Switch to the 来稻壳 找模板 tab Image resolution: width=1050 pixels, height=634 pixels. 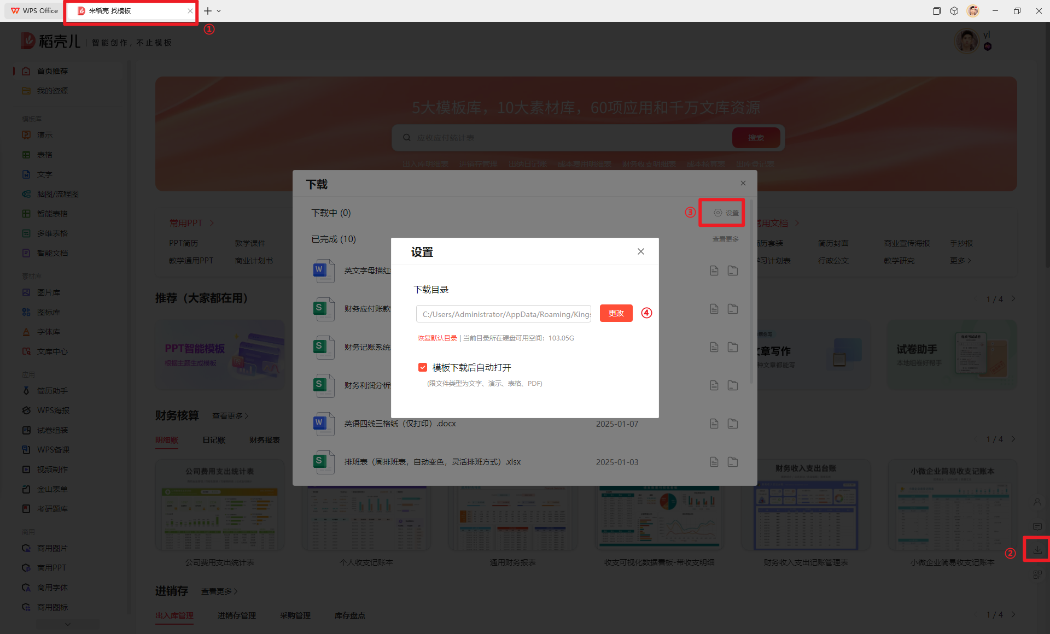(130, 11)
